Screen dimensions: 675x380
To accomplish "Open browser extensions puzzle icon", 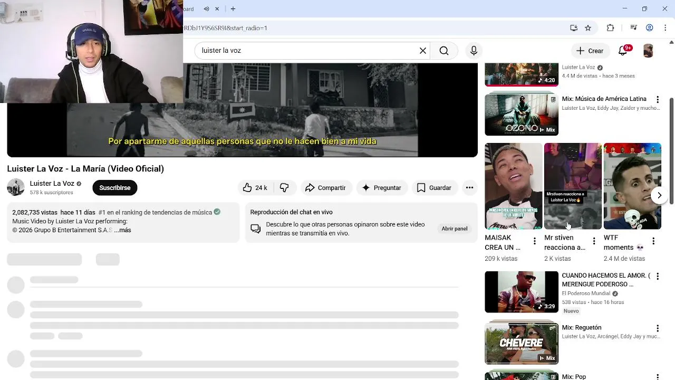I will pyautogui.click(x=611, y=28).
